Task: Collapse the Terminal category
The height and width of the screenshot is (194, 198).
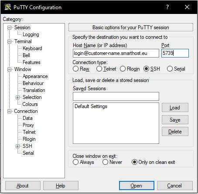Action: pos(9,41)
